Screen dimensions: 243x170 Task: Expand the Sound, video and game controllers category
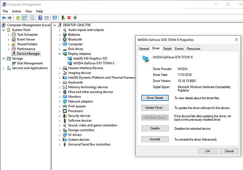[60, 126]
